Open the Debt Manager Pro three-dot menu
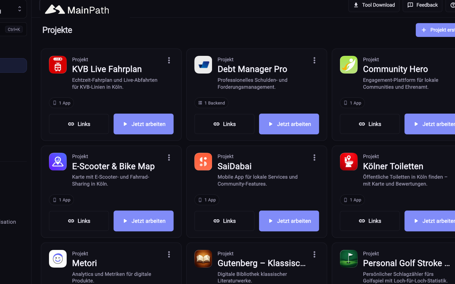The height and width of the screenshot is (284, 455). (314, 60)
